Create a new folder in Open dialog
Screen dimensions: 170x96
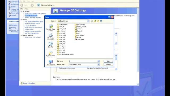tap(98, 21)
